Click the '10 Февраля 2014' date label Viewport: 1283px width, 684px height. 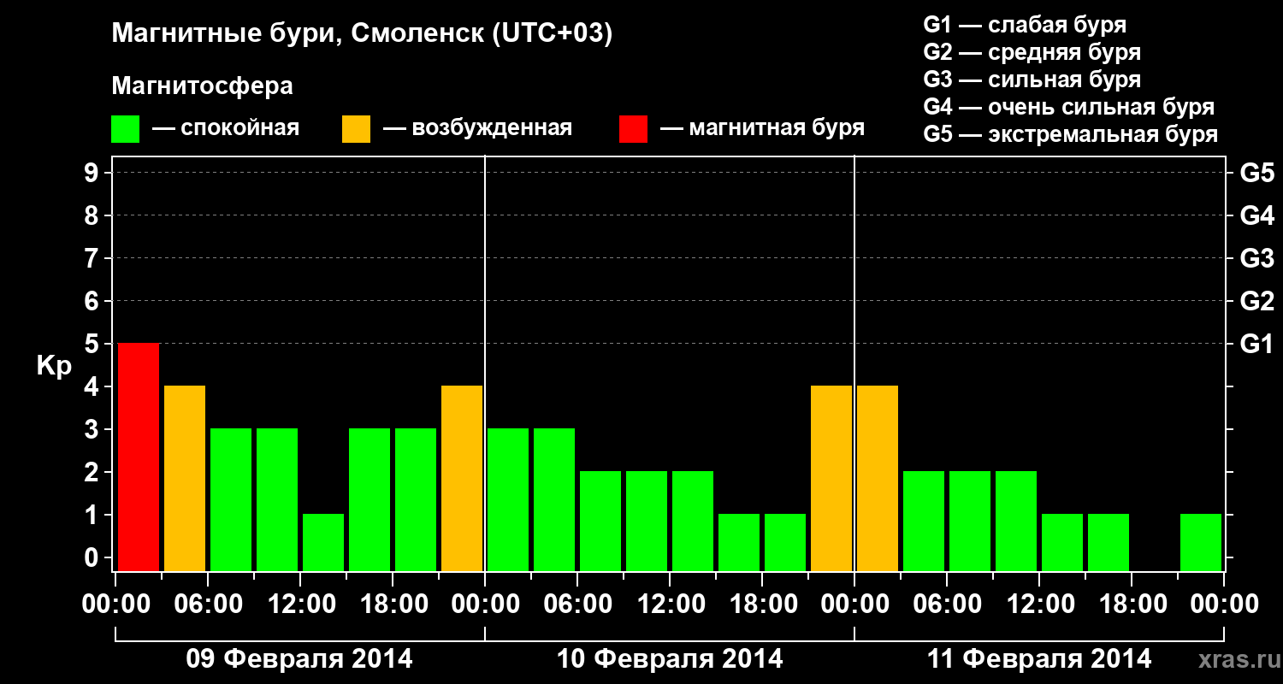pyautogui.click(x=670, y=659)
